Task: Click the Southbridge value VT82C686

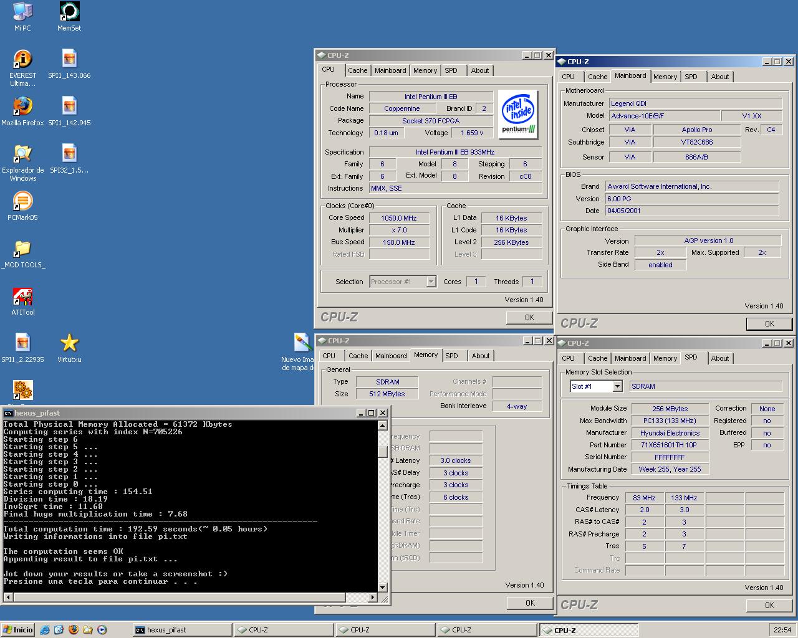Action: [x=697, y=142]
